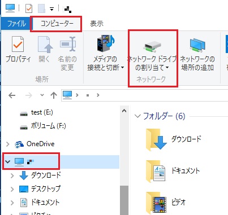The image size is (228, 215).
Task: Expand the OneDrive tree node
Action: (x=8, y=144)
